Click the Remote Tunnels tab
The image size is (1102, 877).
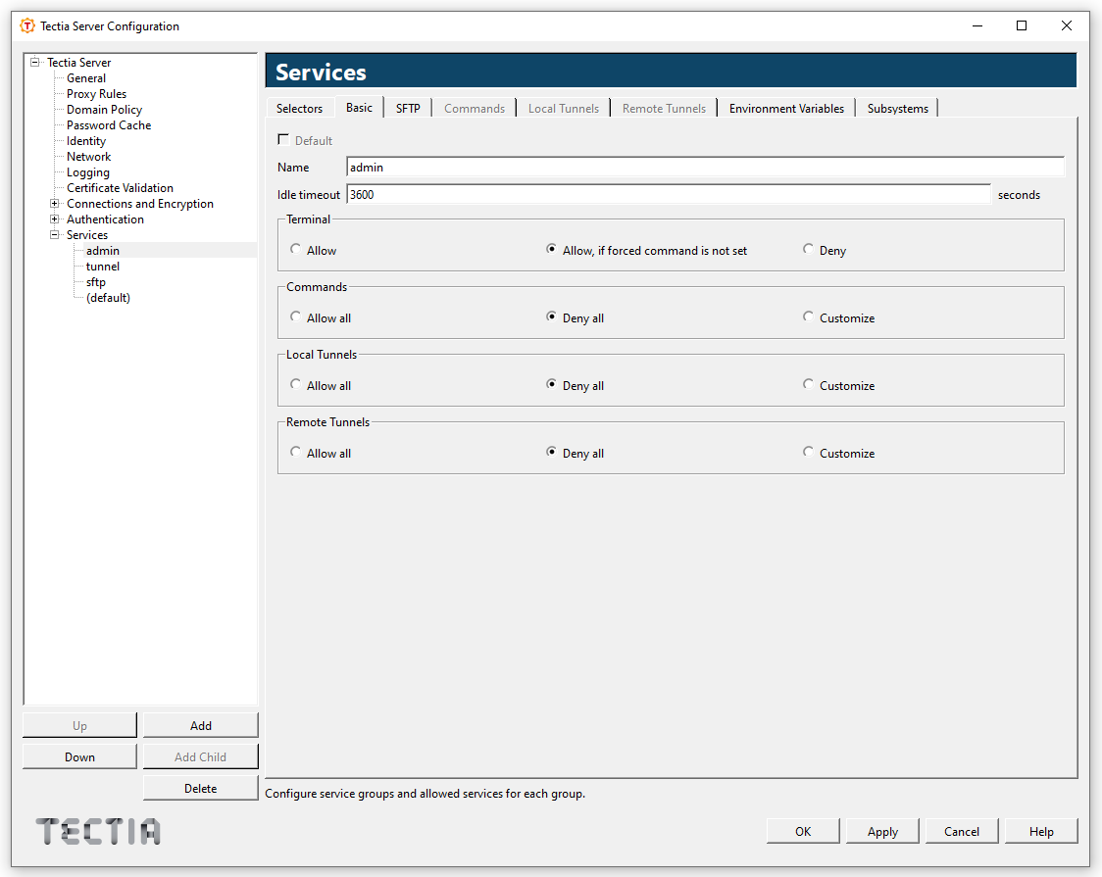point(664,108)
